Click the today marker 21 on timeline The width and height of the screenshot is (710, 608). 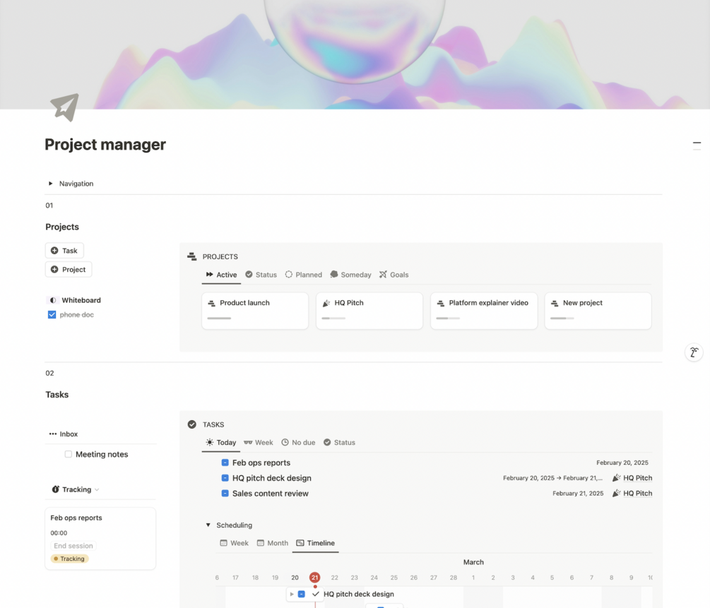tap(314, 578)
